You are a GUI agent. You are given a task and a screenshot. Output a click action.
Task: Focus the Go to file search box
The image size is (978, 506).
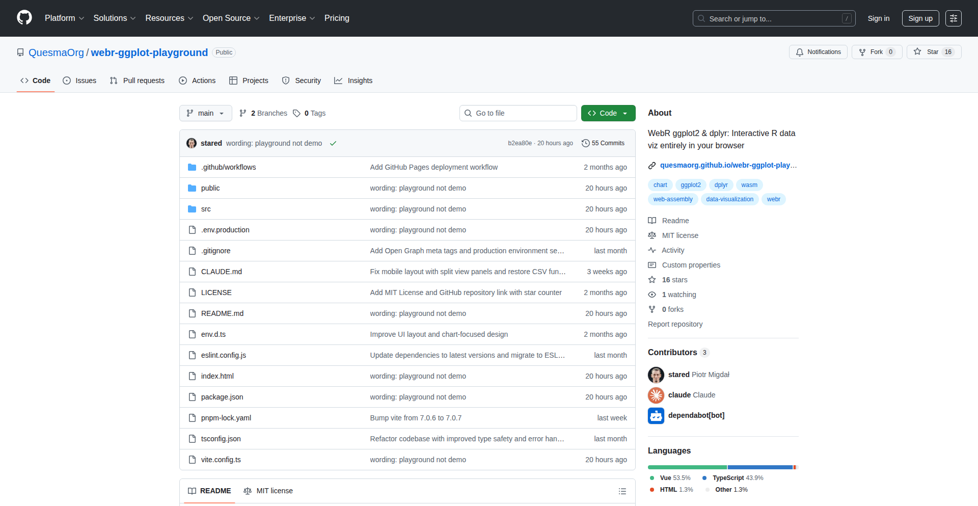[518, 113]
